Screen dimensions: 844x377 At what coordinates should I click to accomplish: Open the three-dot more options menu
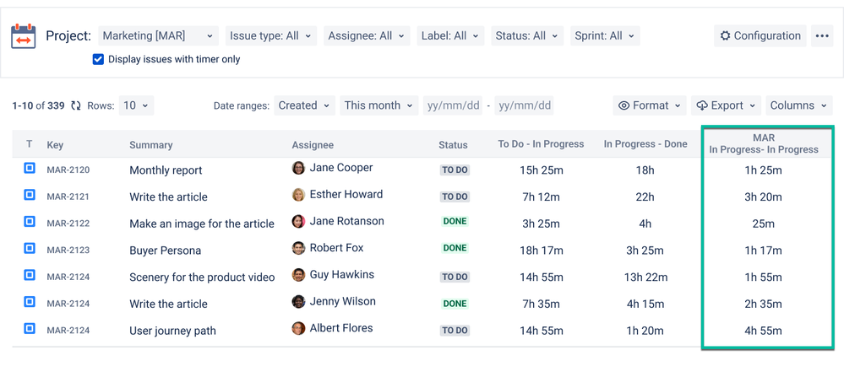(822, 36)
